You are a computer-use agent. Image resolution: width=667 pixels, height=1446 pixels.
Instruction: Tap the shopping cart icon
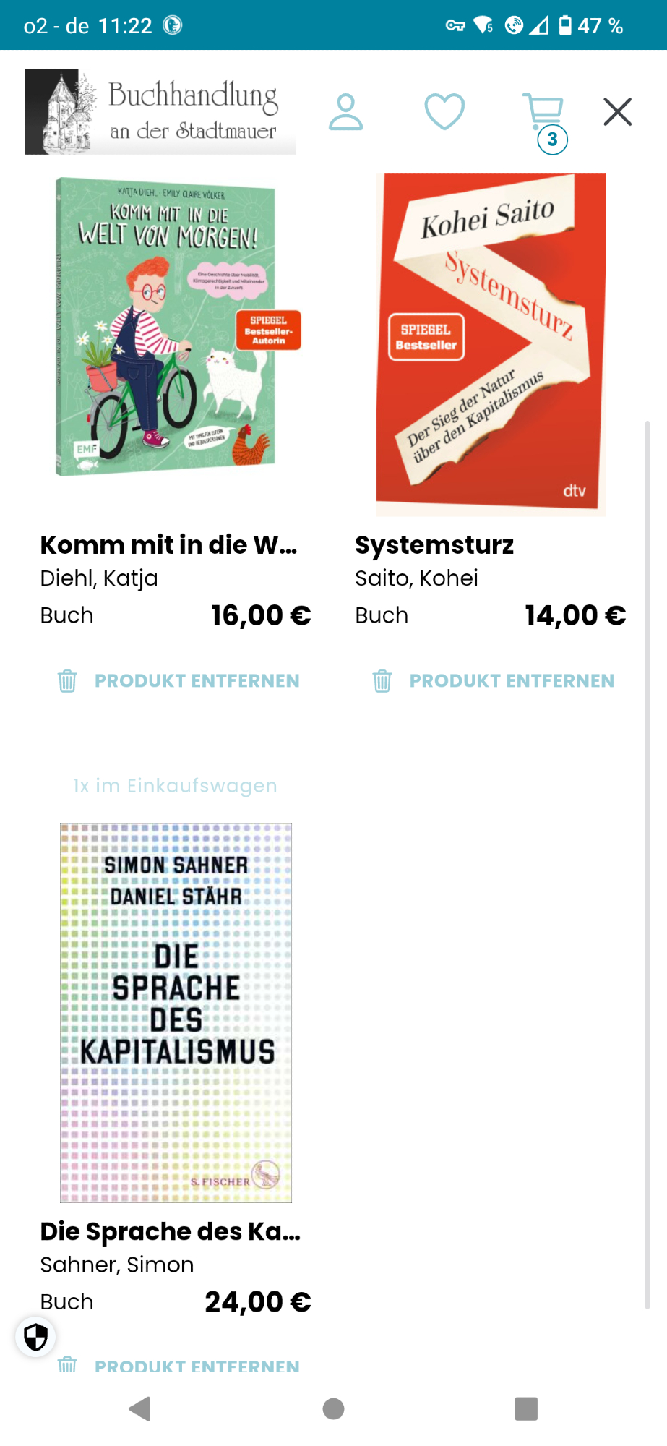pos(544,114)
